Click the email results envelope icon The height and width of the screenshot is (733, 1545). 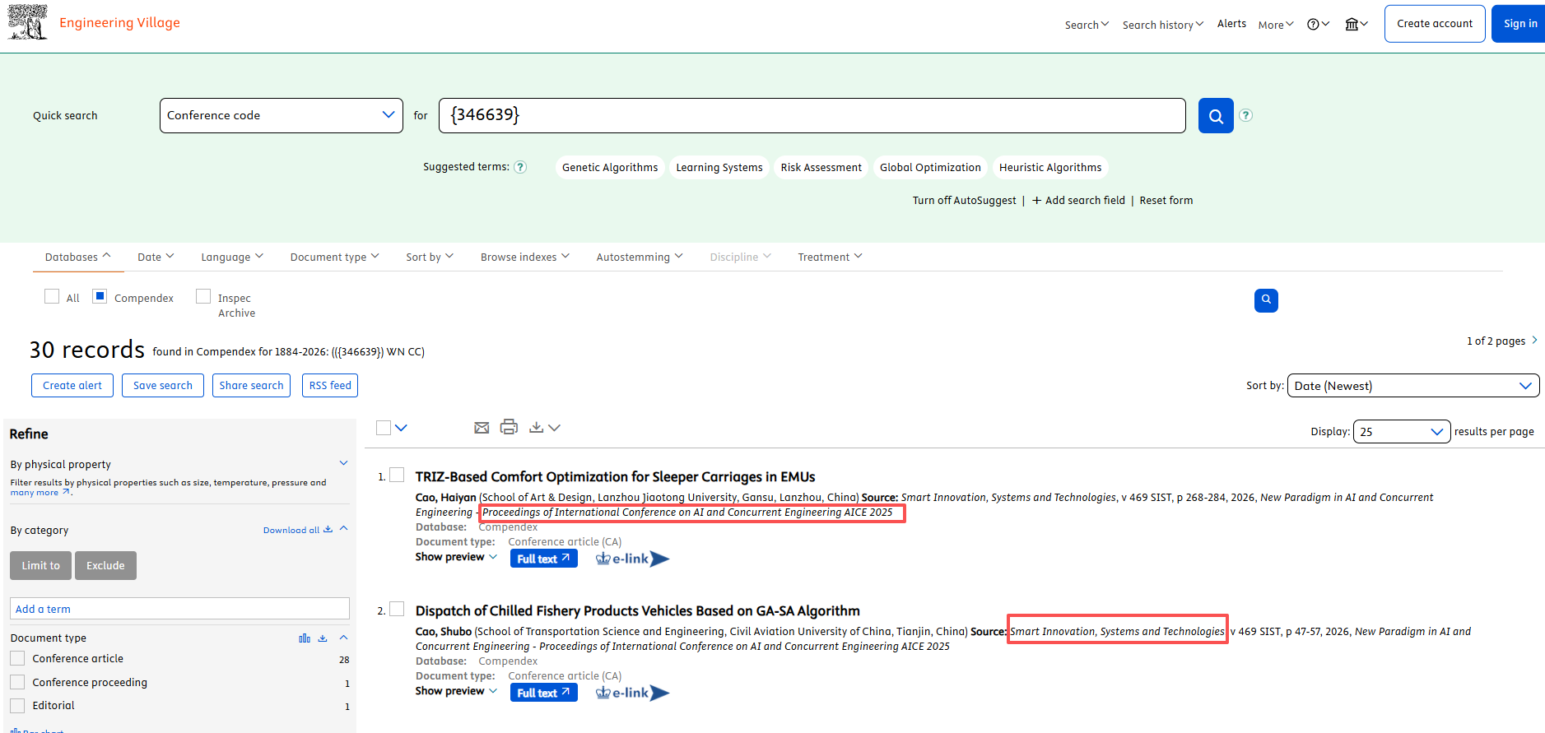(x=482, y=428)
